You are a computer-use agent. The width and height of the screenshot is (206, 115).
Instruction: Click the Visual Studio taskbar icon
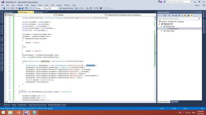pos(26,112)
